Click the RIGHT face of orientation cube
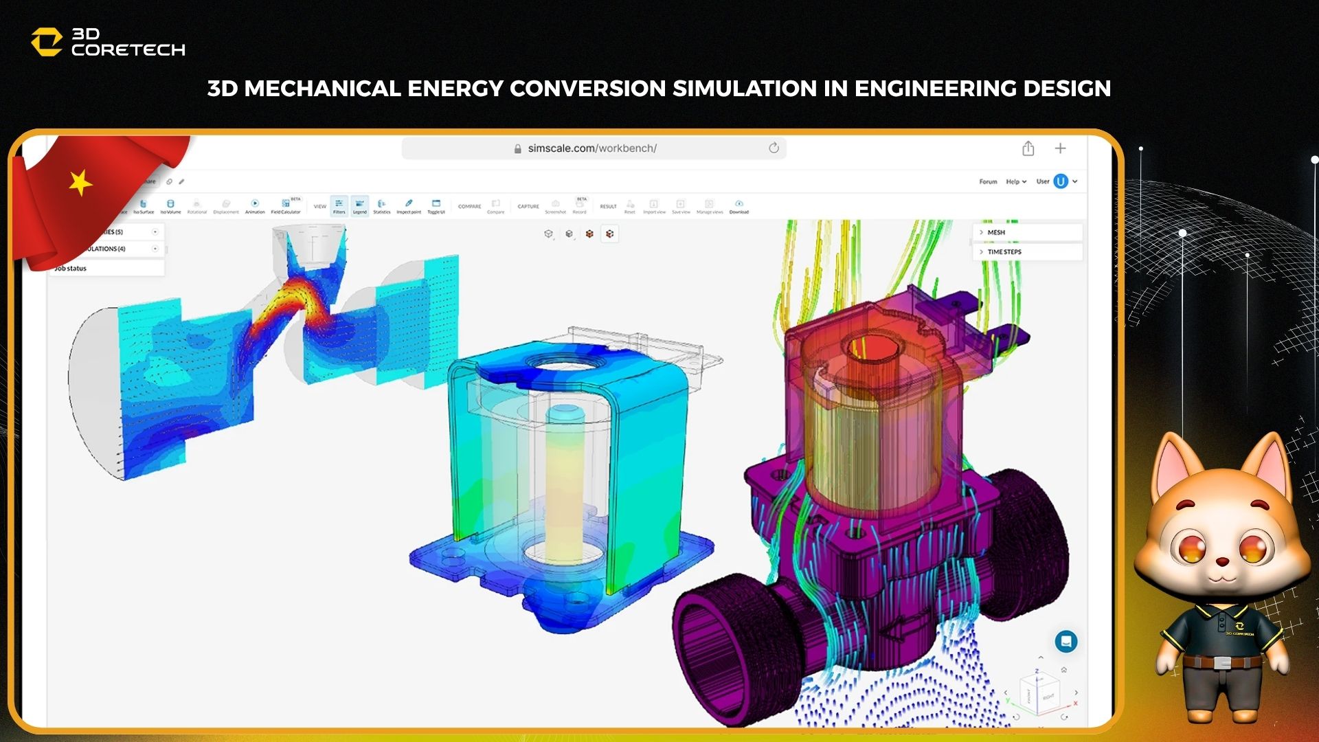The width and height of the screenshot is (1319, 742). 1048,696
